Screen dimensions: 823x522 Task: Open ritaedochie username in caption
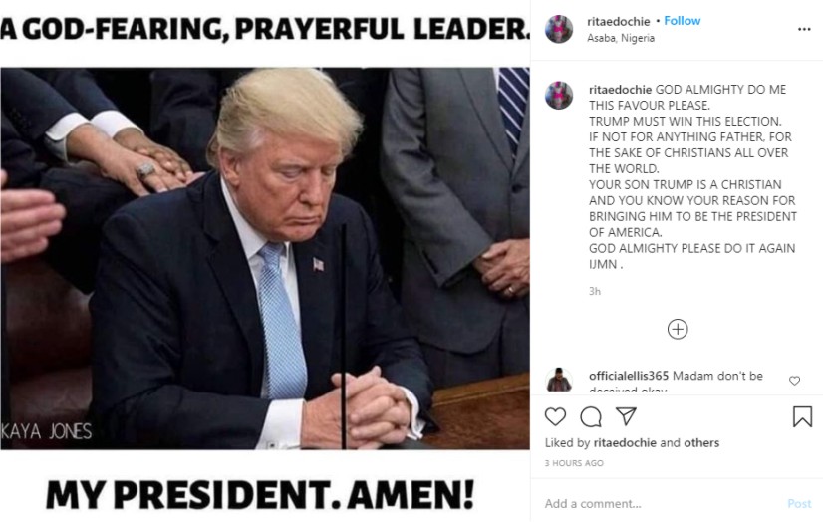tap(620, 90)
